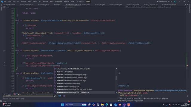The height and width of the screenshot is (107, 191).
Task: Click the quick action icon beside line 143
Action: (x=4, y=51)
